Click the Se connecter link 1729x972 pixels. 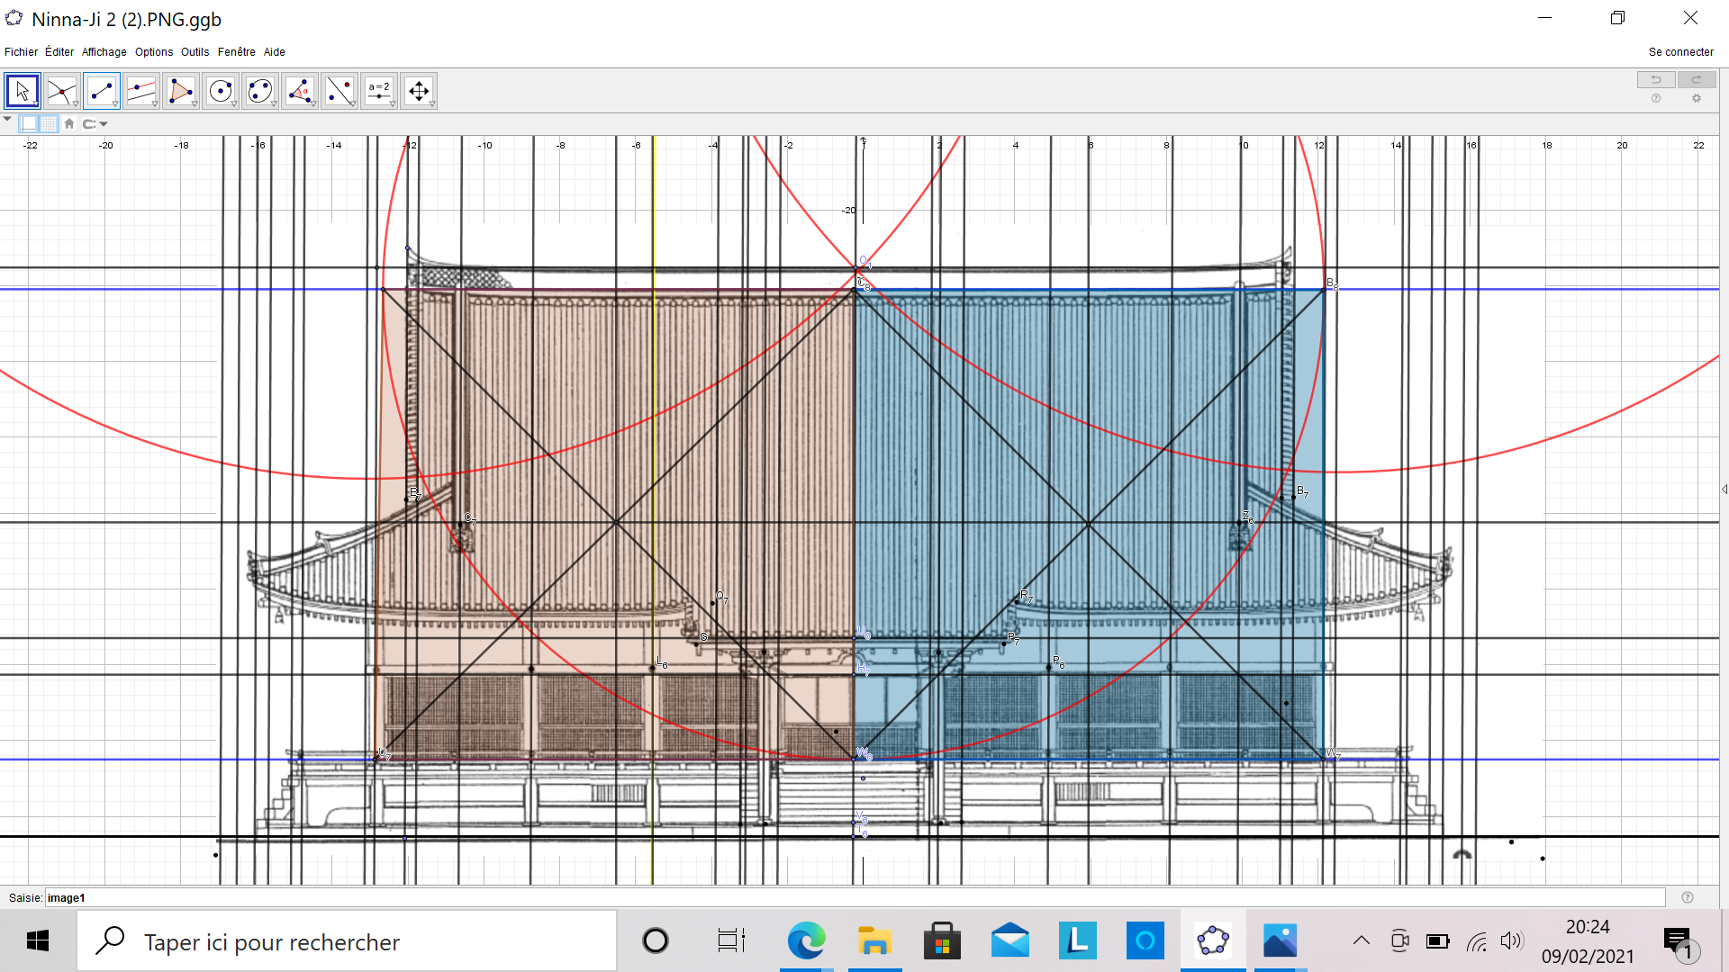tap(1680, 52)
